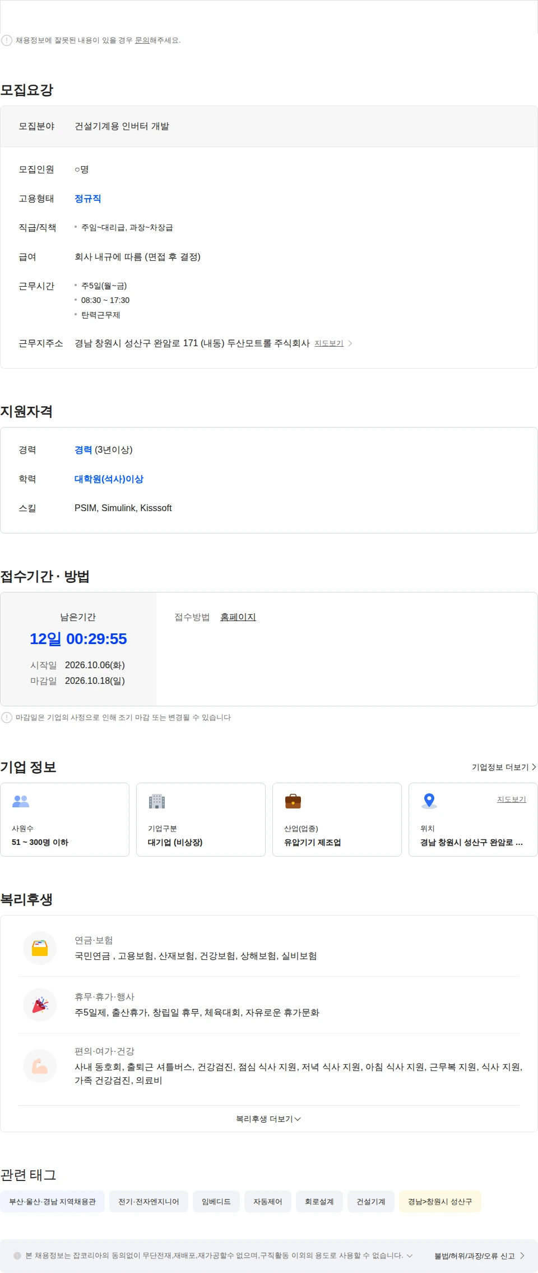Click the 08:30 ~ 17:30 working hours text
This screenshot has height=1273, width=538.
(x=105, y=301)
